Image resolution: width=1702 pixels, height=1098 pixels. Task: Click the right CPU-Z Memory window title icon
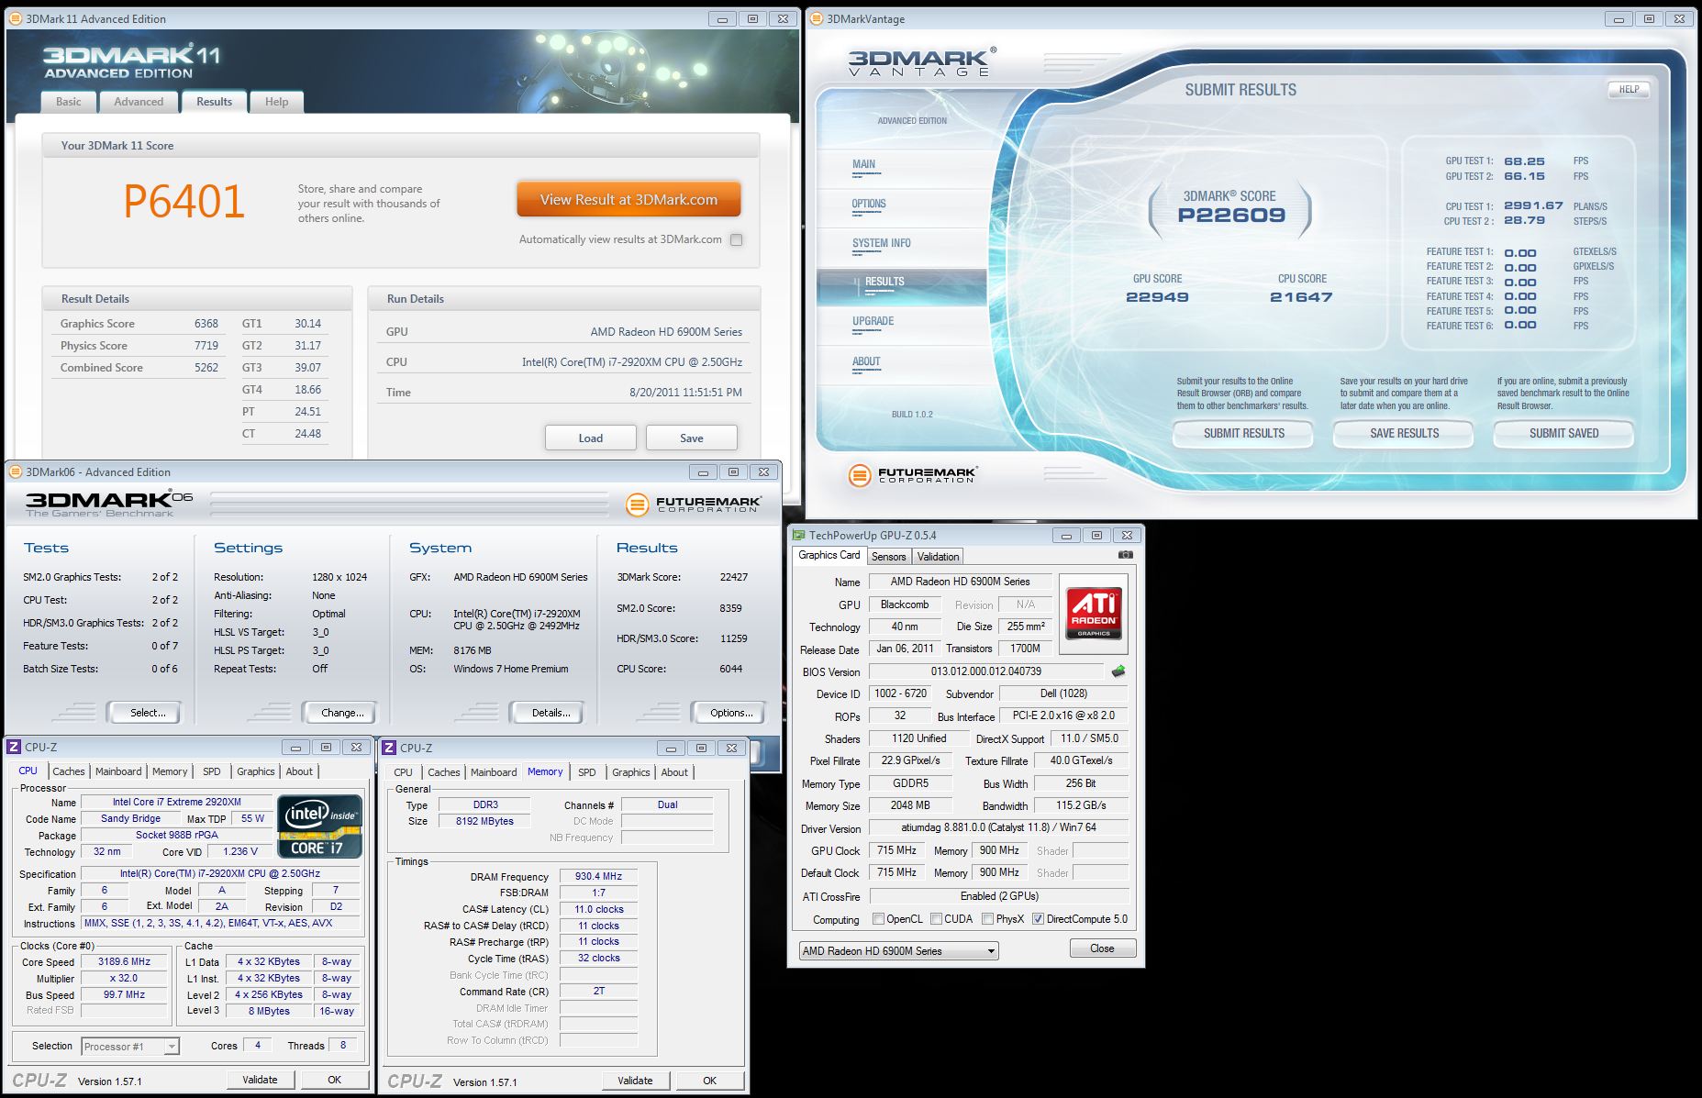point(390,748)
